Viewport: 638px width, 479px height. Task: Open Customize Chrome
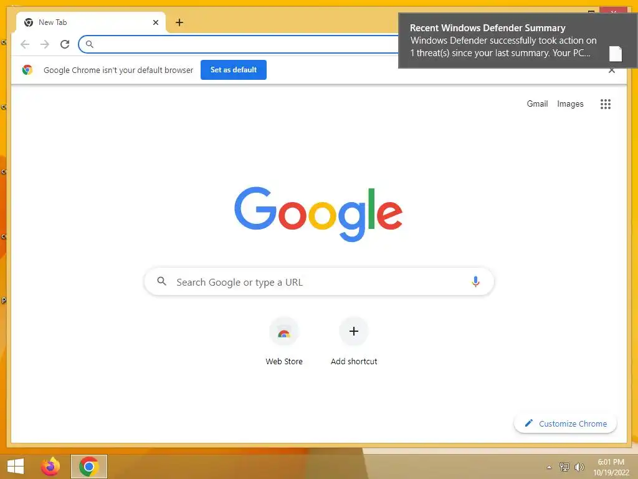[565, 423]
